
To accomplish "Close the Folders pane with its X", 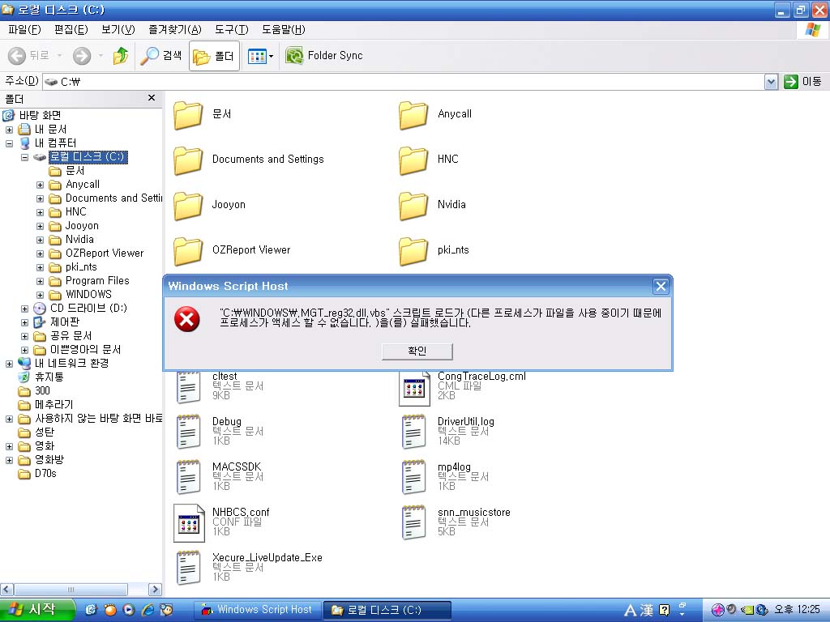I will pos(152,98).
